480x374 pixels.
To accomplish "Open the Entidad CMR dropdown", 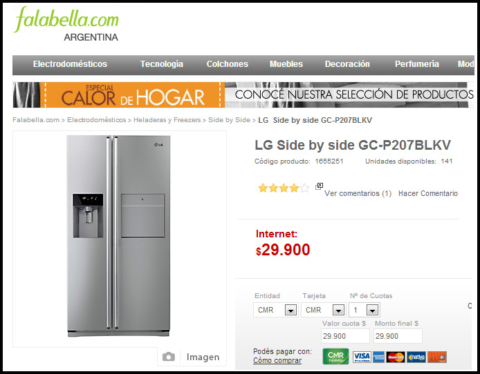I will (x=275, y=310).
